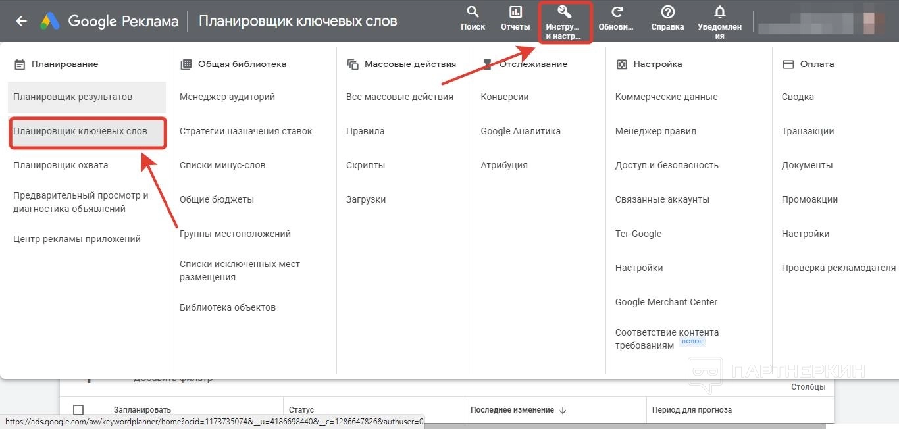Click the Refresh (Обновить) icon
The height and width of the screenshot is (429, 899).
pyautogui.click(x=617, y=12)
